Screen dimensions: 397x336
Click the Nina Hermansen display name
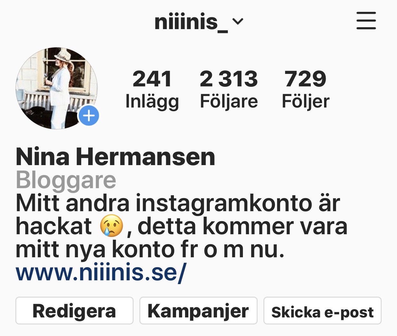[x=115, y=156]
